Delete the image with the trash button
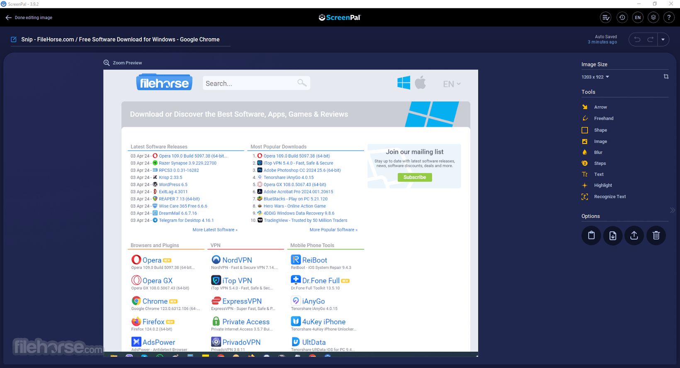680x368 pixels. [x=656, y=235]
